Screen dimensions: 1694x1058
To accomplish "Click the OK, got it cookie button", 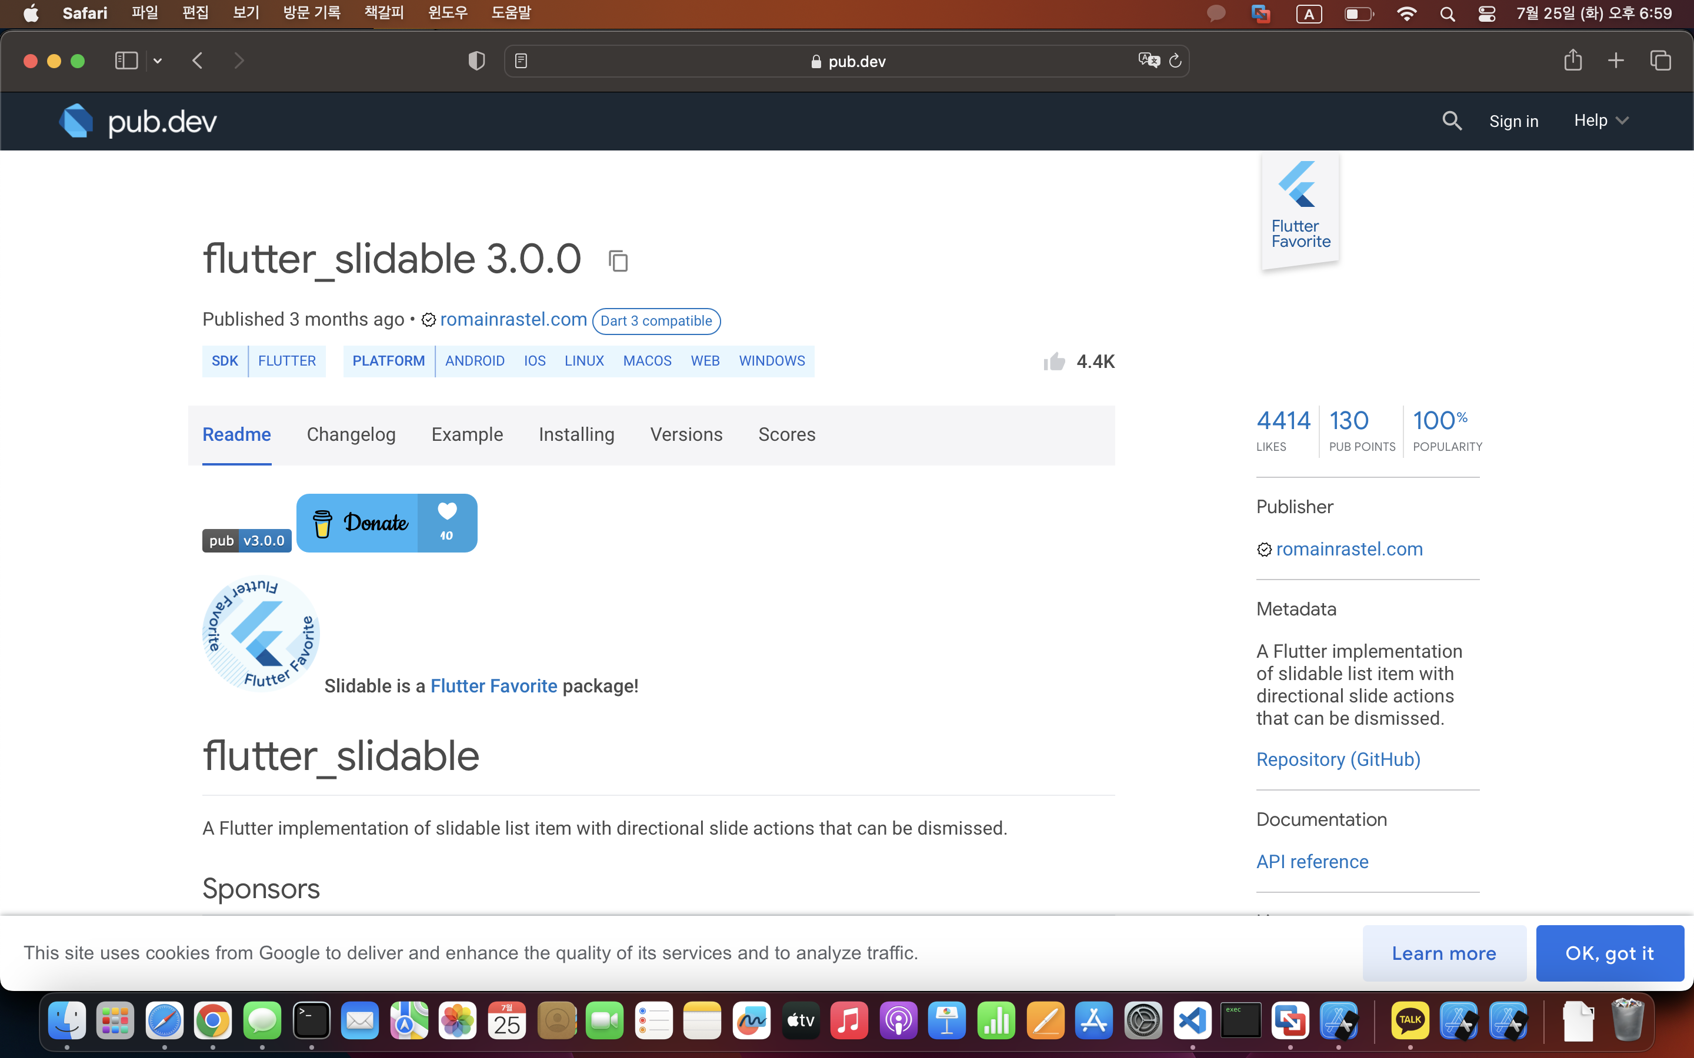I will coord(1609,953).
